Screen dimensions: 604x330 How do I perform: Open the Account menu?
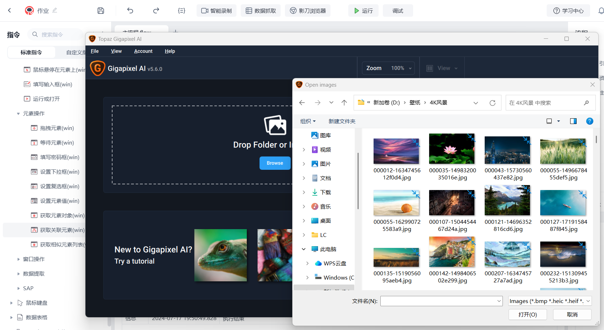pos(143,51)
